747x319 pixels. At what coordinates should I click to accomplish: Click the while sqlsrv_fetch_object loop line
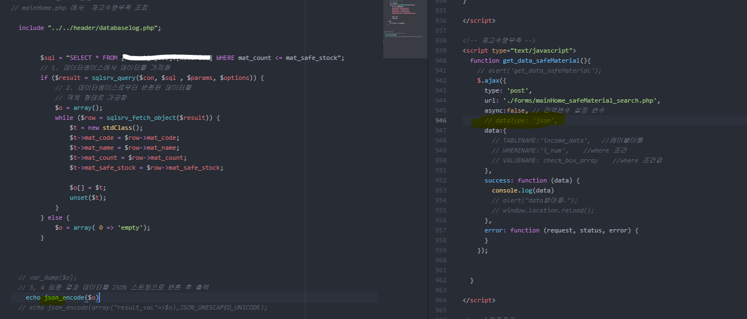(138, 118)
